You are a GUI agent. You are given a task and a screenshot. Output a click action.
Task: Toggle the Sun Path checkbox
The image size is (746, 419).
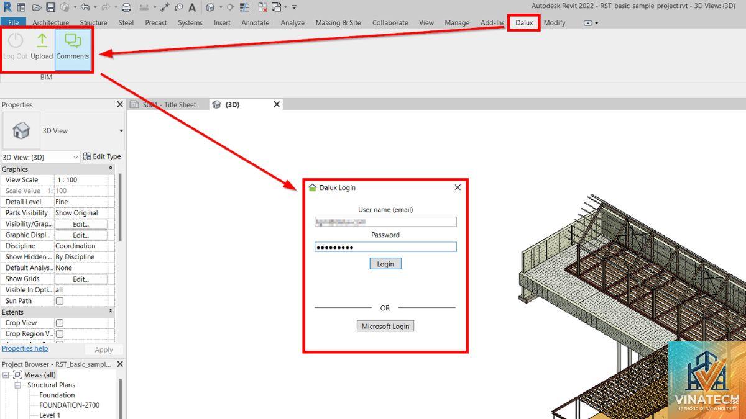coord(60,301)
